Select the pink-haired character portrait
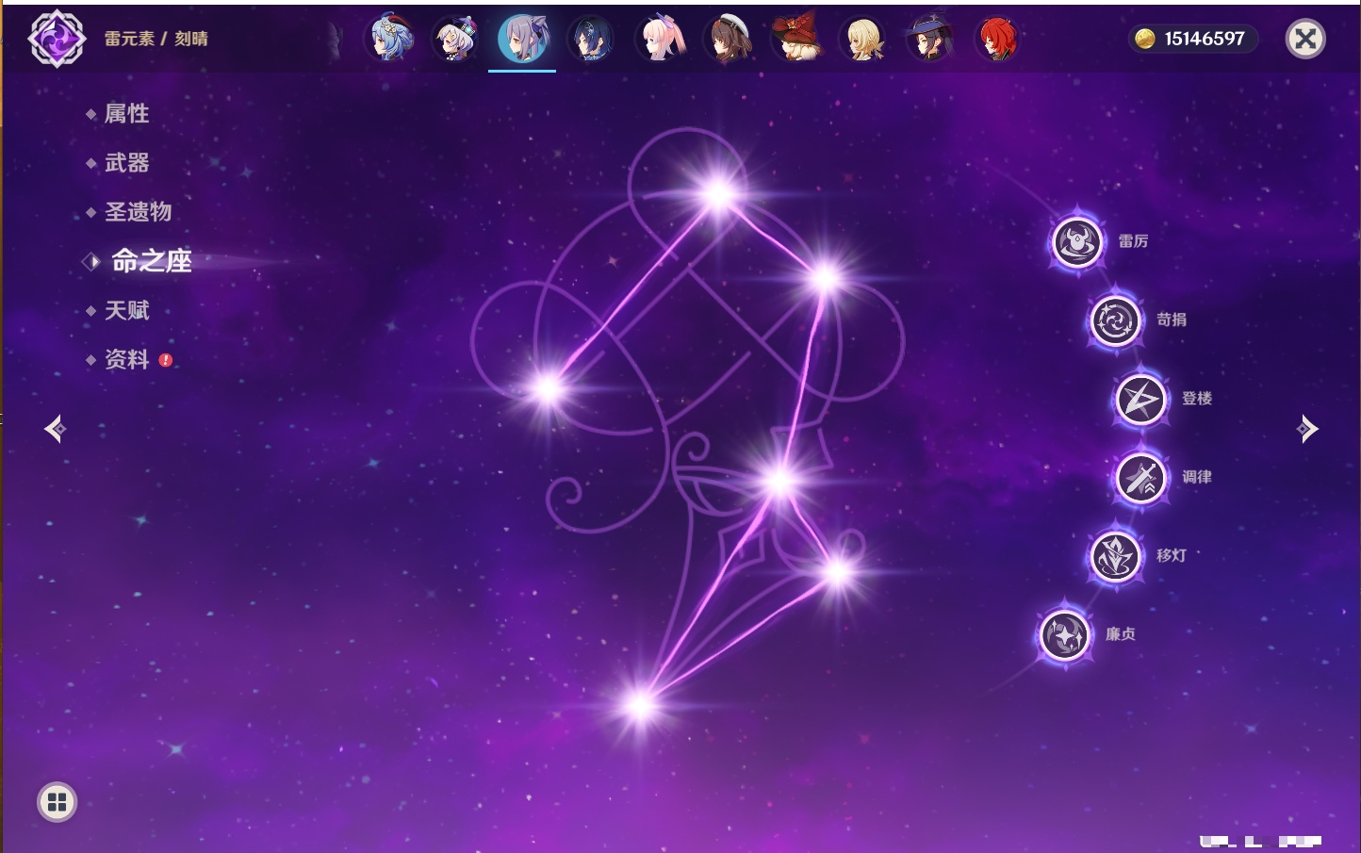The height and width of the screenshot is (853, 1361). 660,40
